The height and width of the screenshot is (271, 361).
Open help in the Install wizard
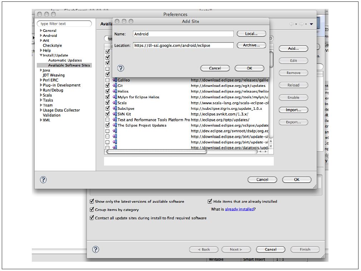coord(95,249)
